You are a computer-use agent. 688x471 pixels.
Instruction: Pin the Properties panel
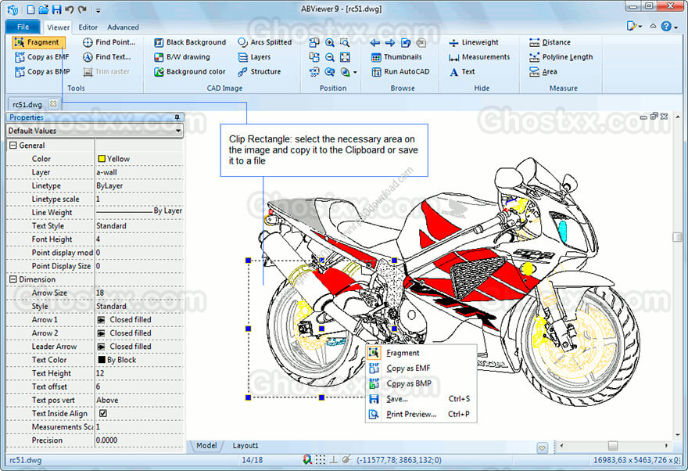pyautogui.click(x=177, y=117)
